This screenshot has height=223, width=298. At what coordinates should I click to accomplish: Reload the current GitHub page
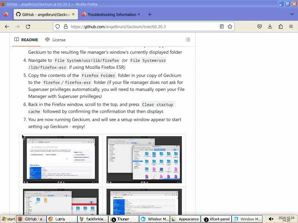(x=28, y=26)
